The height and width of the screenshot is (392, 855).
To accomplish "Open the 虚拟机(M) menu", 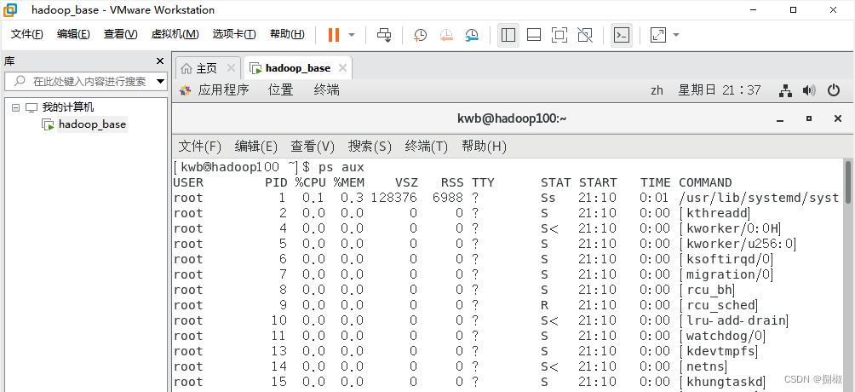I will point(175,34).
